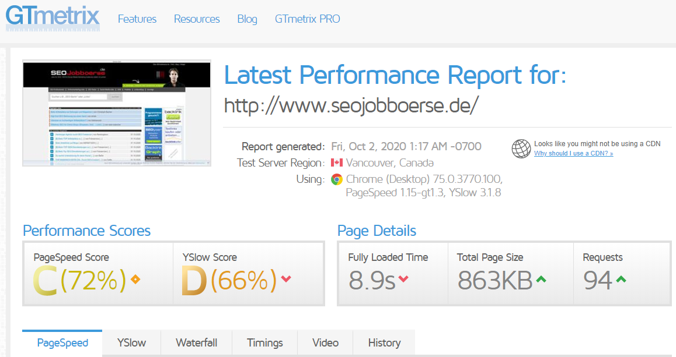Click the green arrow beside Requests count
676x357 pixels.
click(x=621, y=279)
